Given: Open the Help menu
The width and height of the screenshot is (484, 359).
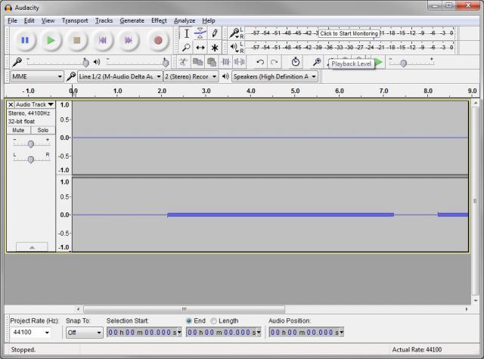Looking at the screenshot, I should (209, 20).
